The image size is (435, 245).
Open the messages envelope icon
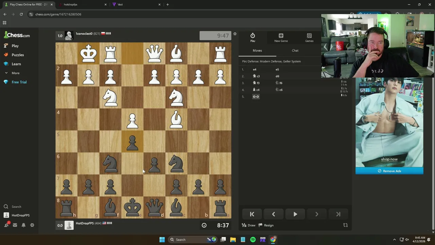pyautogui.click(x=15, y=225)
